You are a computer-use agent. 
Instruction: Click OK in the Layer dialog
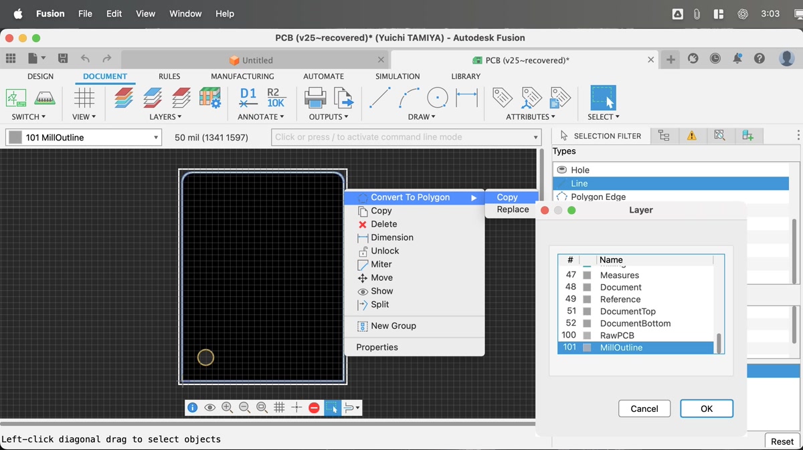pos(707,409)
